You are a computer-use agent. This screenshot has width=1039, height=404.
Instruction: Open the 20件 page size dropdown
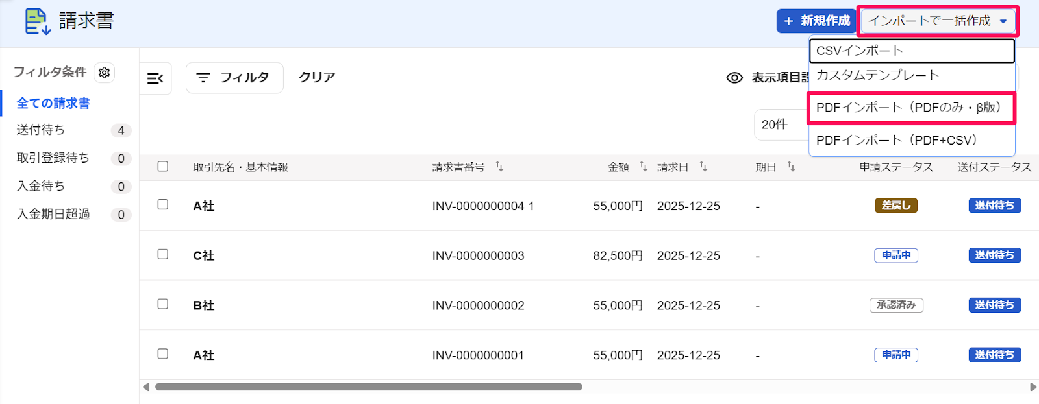click(781, 125)
